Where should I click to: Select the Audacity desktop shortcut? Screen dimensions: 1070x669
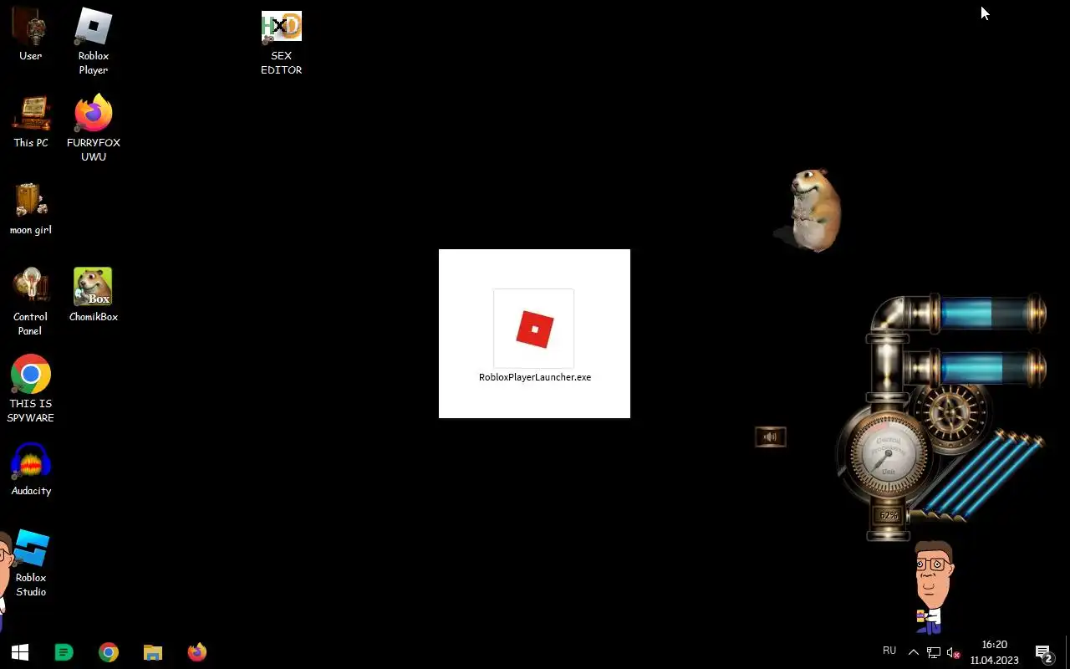point(31,468)
